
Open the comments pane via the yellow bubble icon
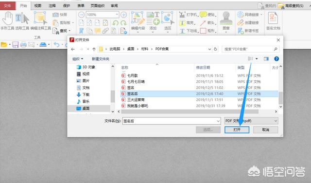97,31
